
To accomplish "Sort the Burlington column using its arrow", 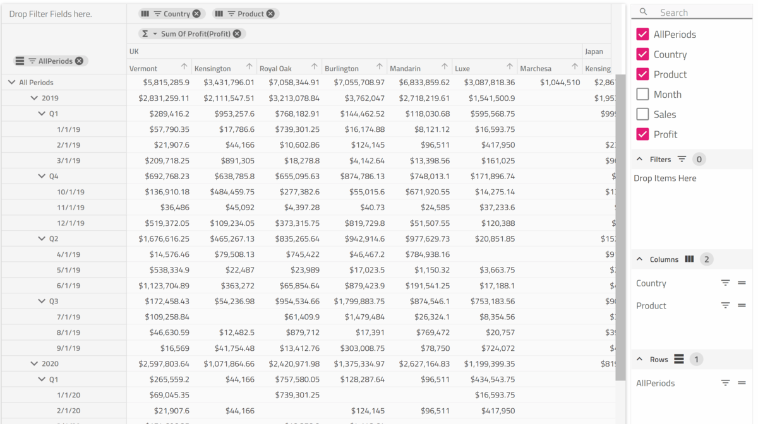I will click(x=379, y=67).
